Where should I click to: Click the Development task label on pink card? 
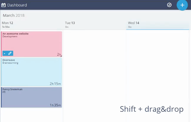[x=10, y=36]
